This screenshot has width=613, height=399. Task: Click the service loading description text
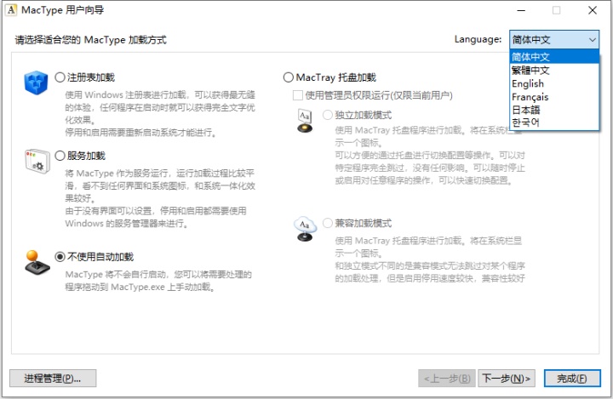pyautogui.click(x=160, y=198)
